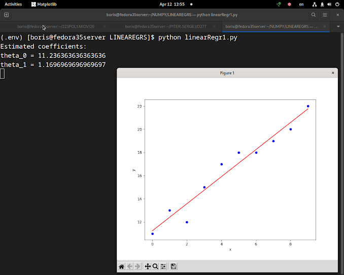This screenshot has width=344, height=275.
Task: Click the volume speaker icon in top bar
Action: [x=329, y=4]
